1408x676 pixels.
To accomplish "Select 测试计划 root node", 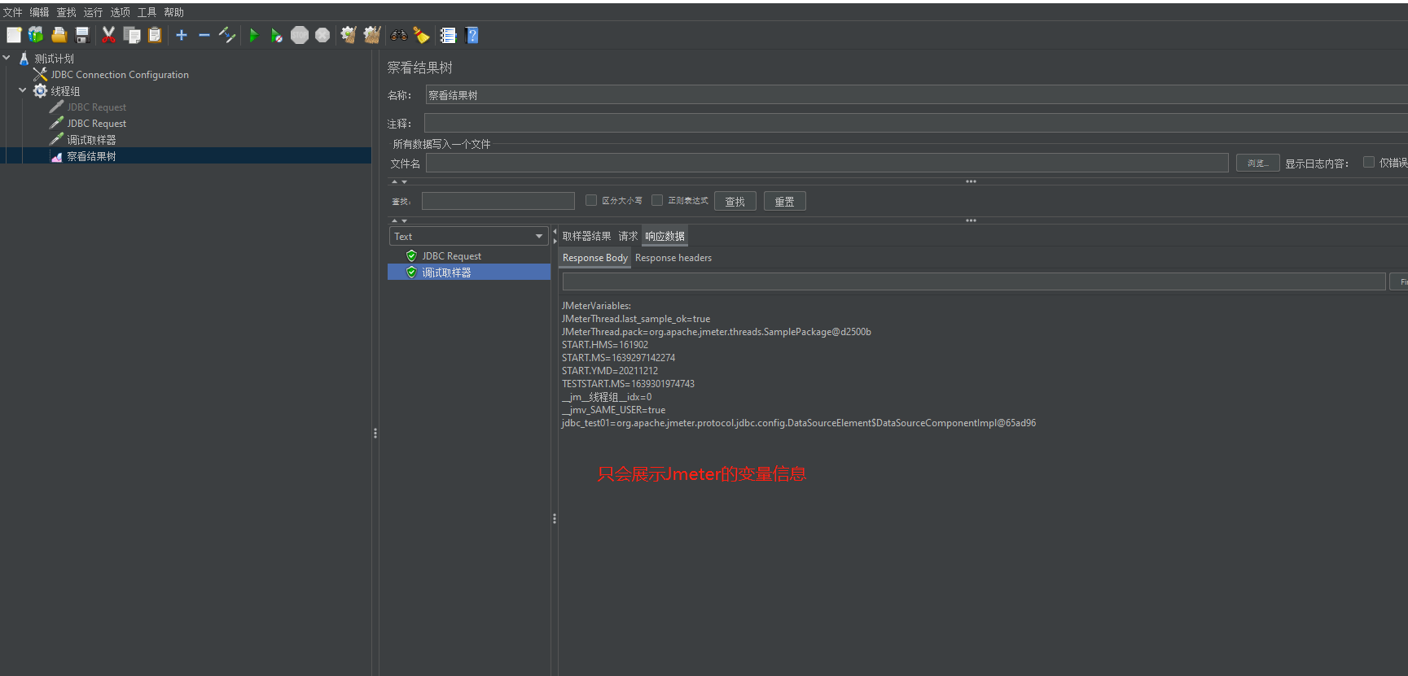I will tap(54, 59).
